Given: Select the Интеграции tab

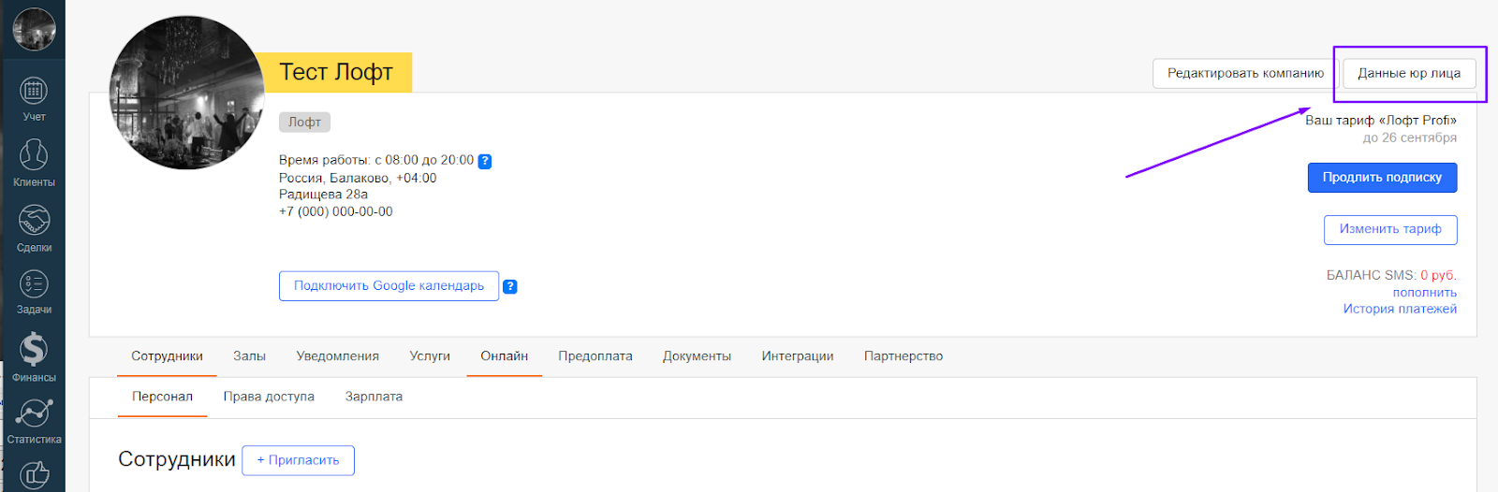Looking at the screenshot, I should coord(797,356).
